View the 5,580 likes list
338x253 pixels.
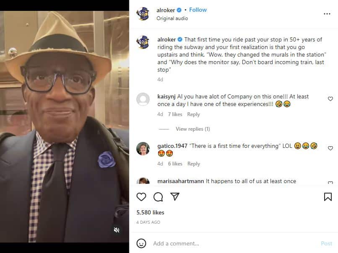150,212
